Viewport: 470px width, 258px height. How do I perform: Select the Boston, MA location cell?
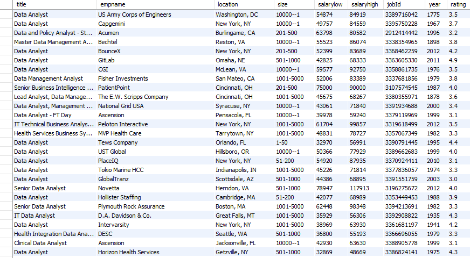tap(244, 206)
